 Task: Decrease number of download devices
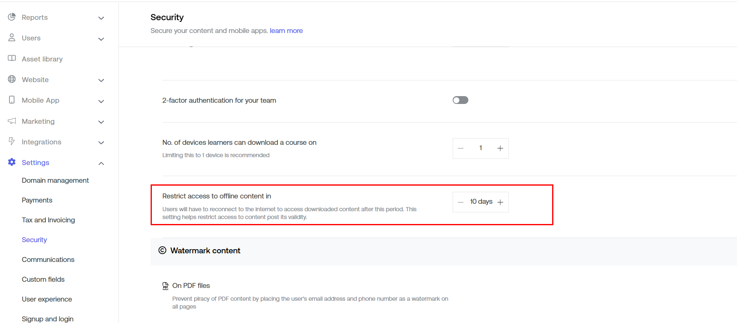(461, 149)
